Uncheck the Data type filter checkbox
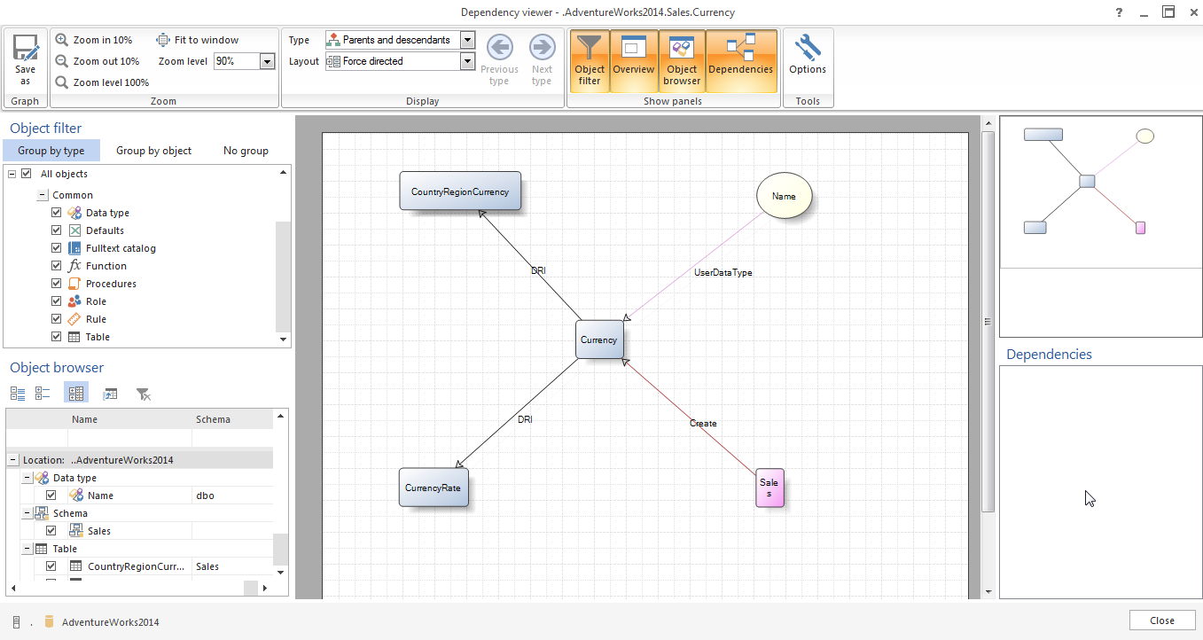The width and height of the screenshot is (1203, 640). tap(57, 213)
